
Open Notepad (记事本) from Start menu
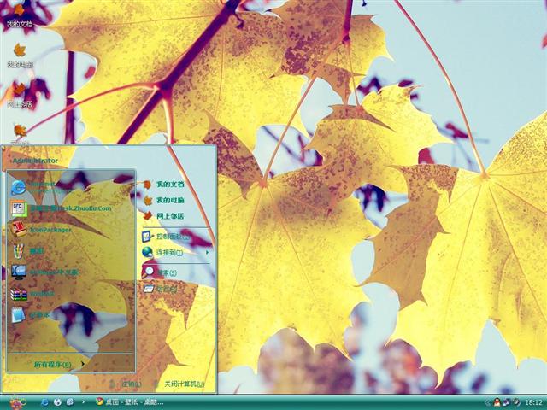click(x=31, y=315)
